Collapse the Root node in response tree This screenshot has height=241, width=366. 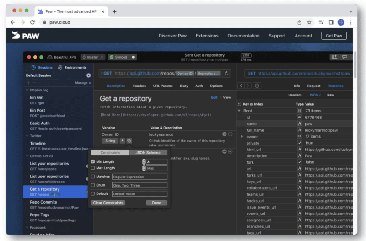239,111
